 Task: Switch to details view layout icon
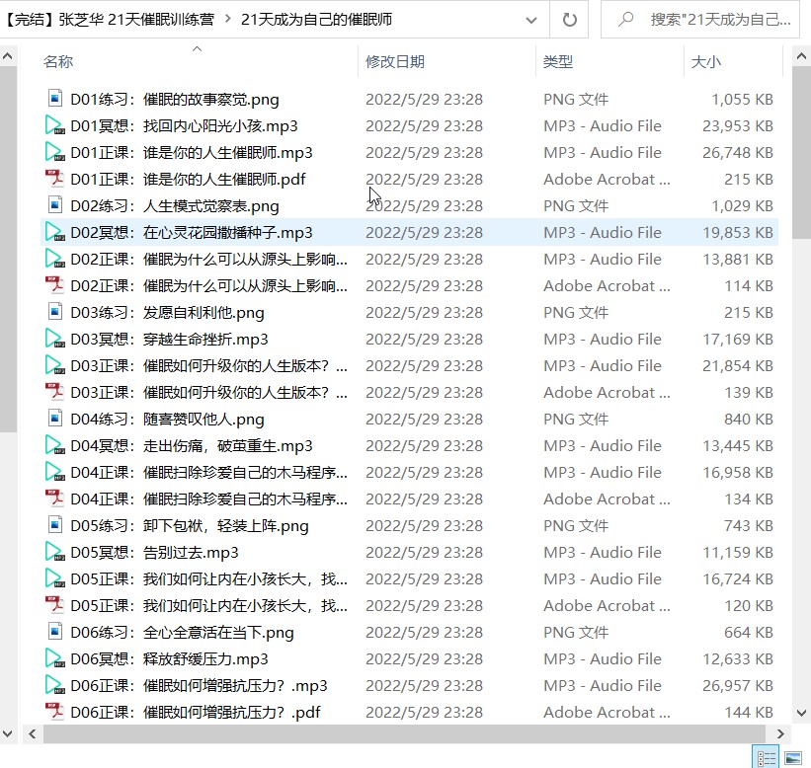click(766, 758)
